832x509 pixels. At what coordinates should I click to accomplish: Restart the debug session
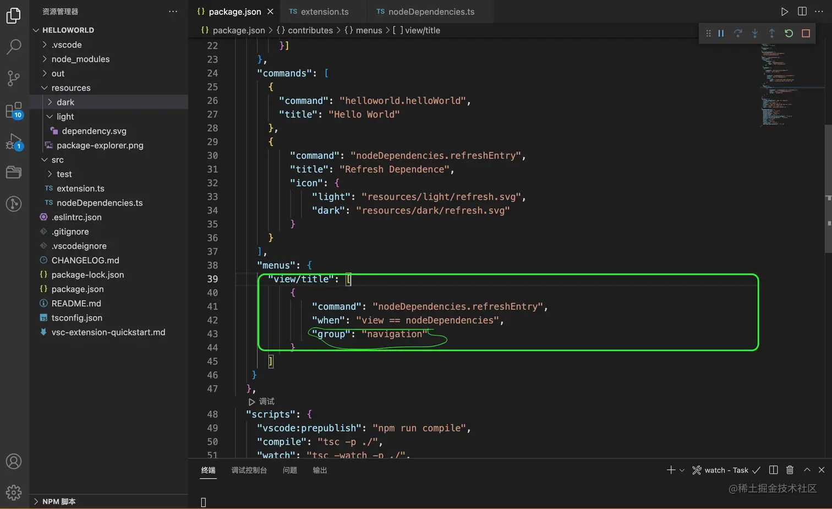point(789,34)
